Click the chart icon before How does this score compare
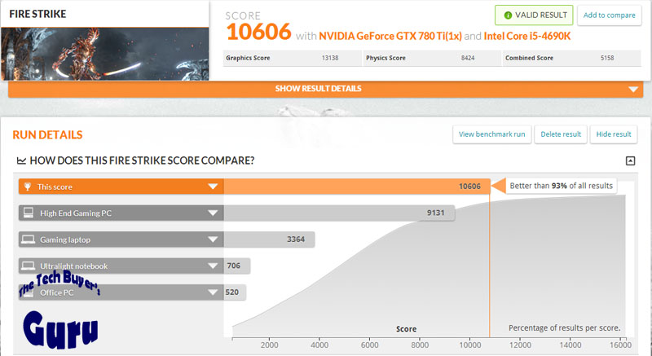Image resolution: width=652 pixels, height=356 pixels. (x=21, y=160)
